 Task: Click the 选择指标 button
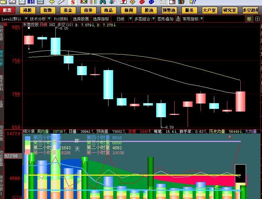click(101, 19)
